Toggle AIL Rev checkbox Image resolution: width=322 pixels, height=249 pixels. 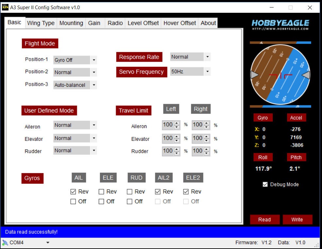(73, 192)
